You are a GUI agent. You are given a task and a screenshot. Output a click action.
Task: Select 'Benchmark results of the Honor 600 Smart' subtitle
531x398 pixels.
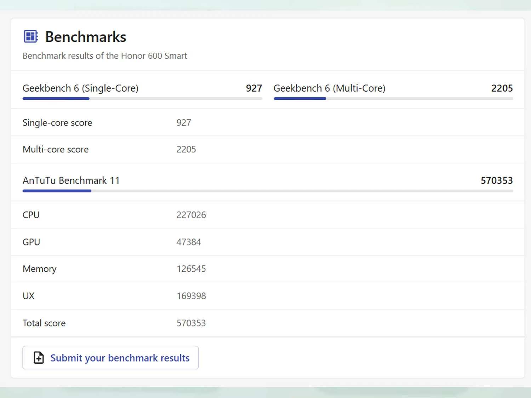pos(105,56)
